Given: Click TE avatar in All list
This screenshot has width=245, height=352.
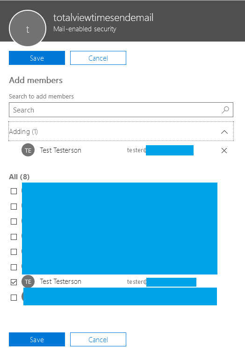Looking at the screenshot, I should (28, 282).
